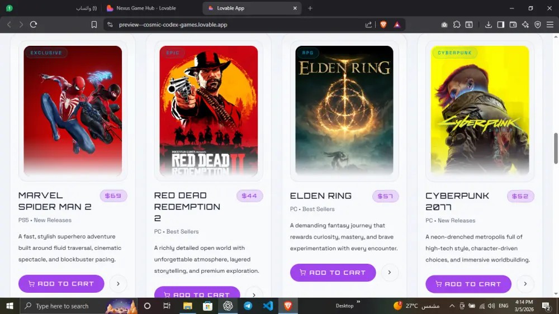Open Telegram from taskbar
559x314 pixels.
pos(248,306)
